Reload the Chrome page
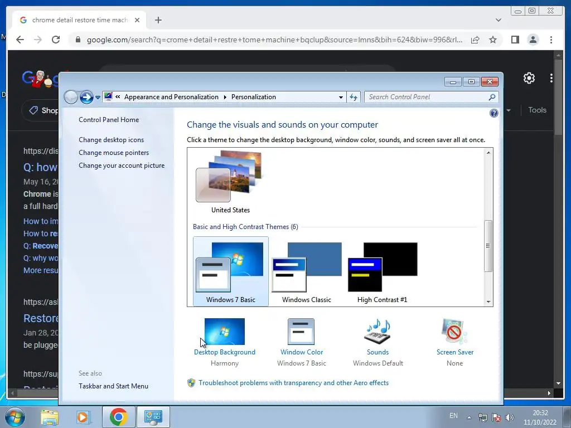 (x=56, y=40)
